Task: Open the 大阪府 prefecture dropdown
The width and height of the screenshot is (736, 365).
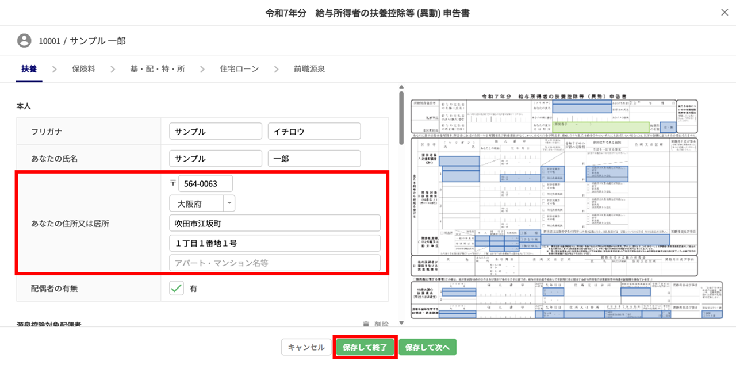Action: click(229, 203)
